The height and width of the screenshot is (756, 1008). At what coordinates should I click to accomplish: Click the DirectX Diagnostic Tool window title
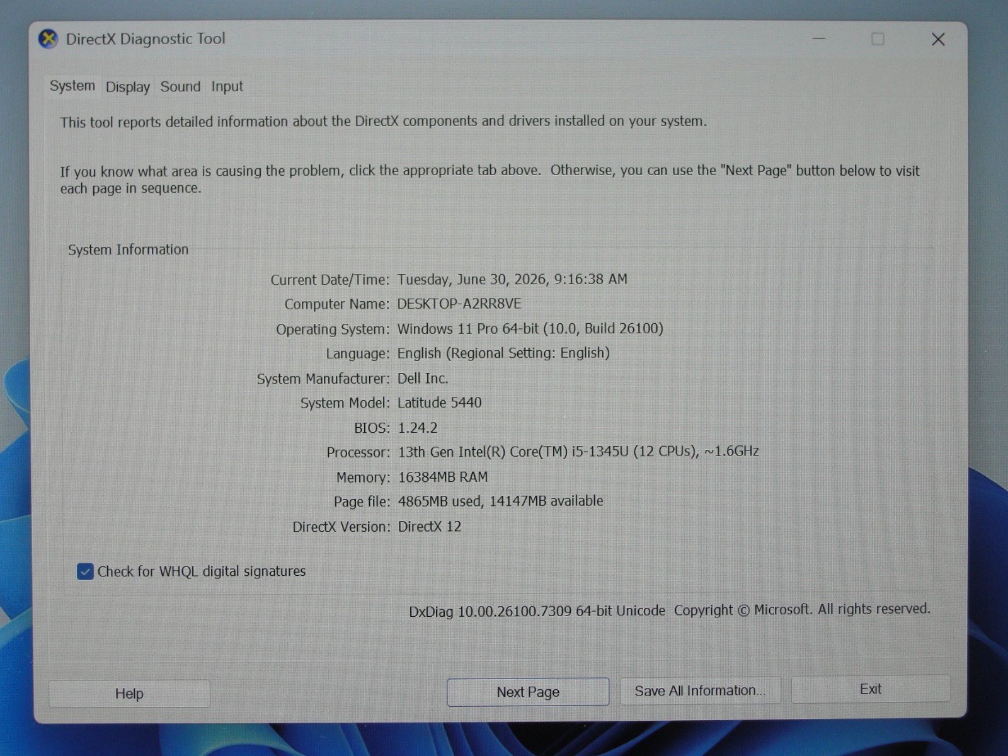146,39
